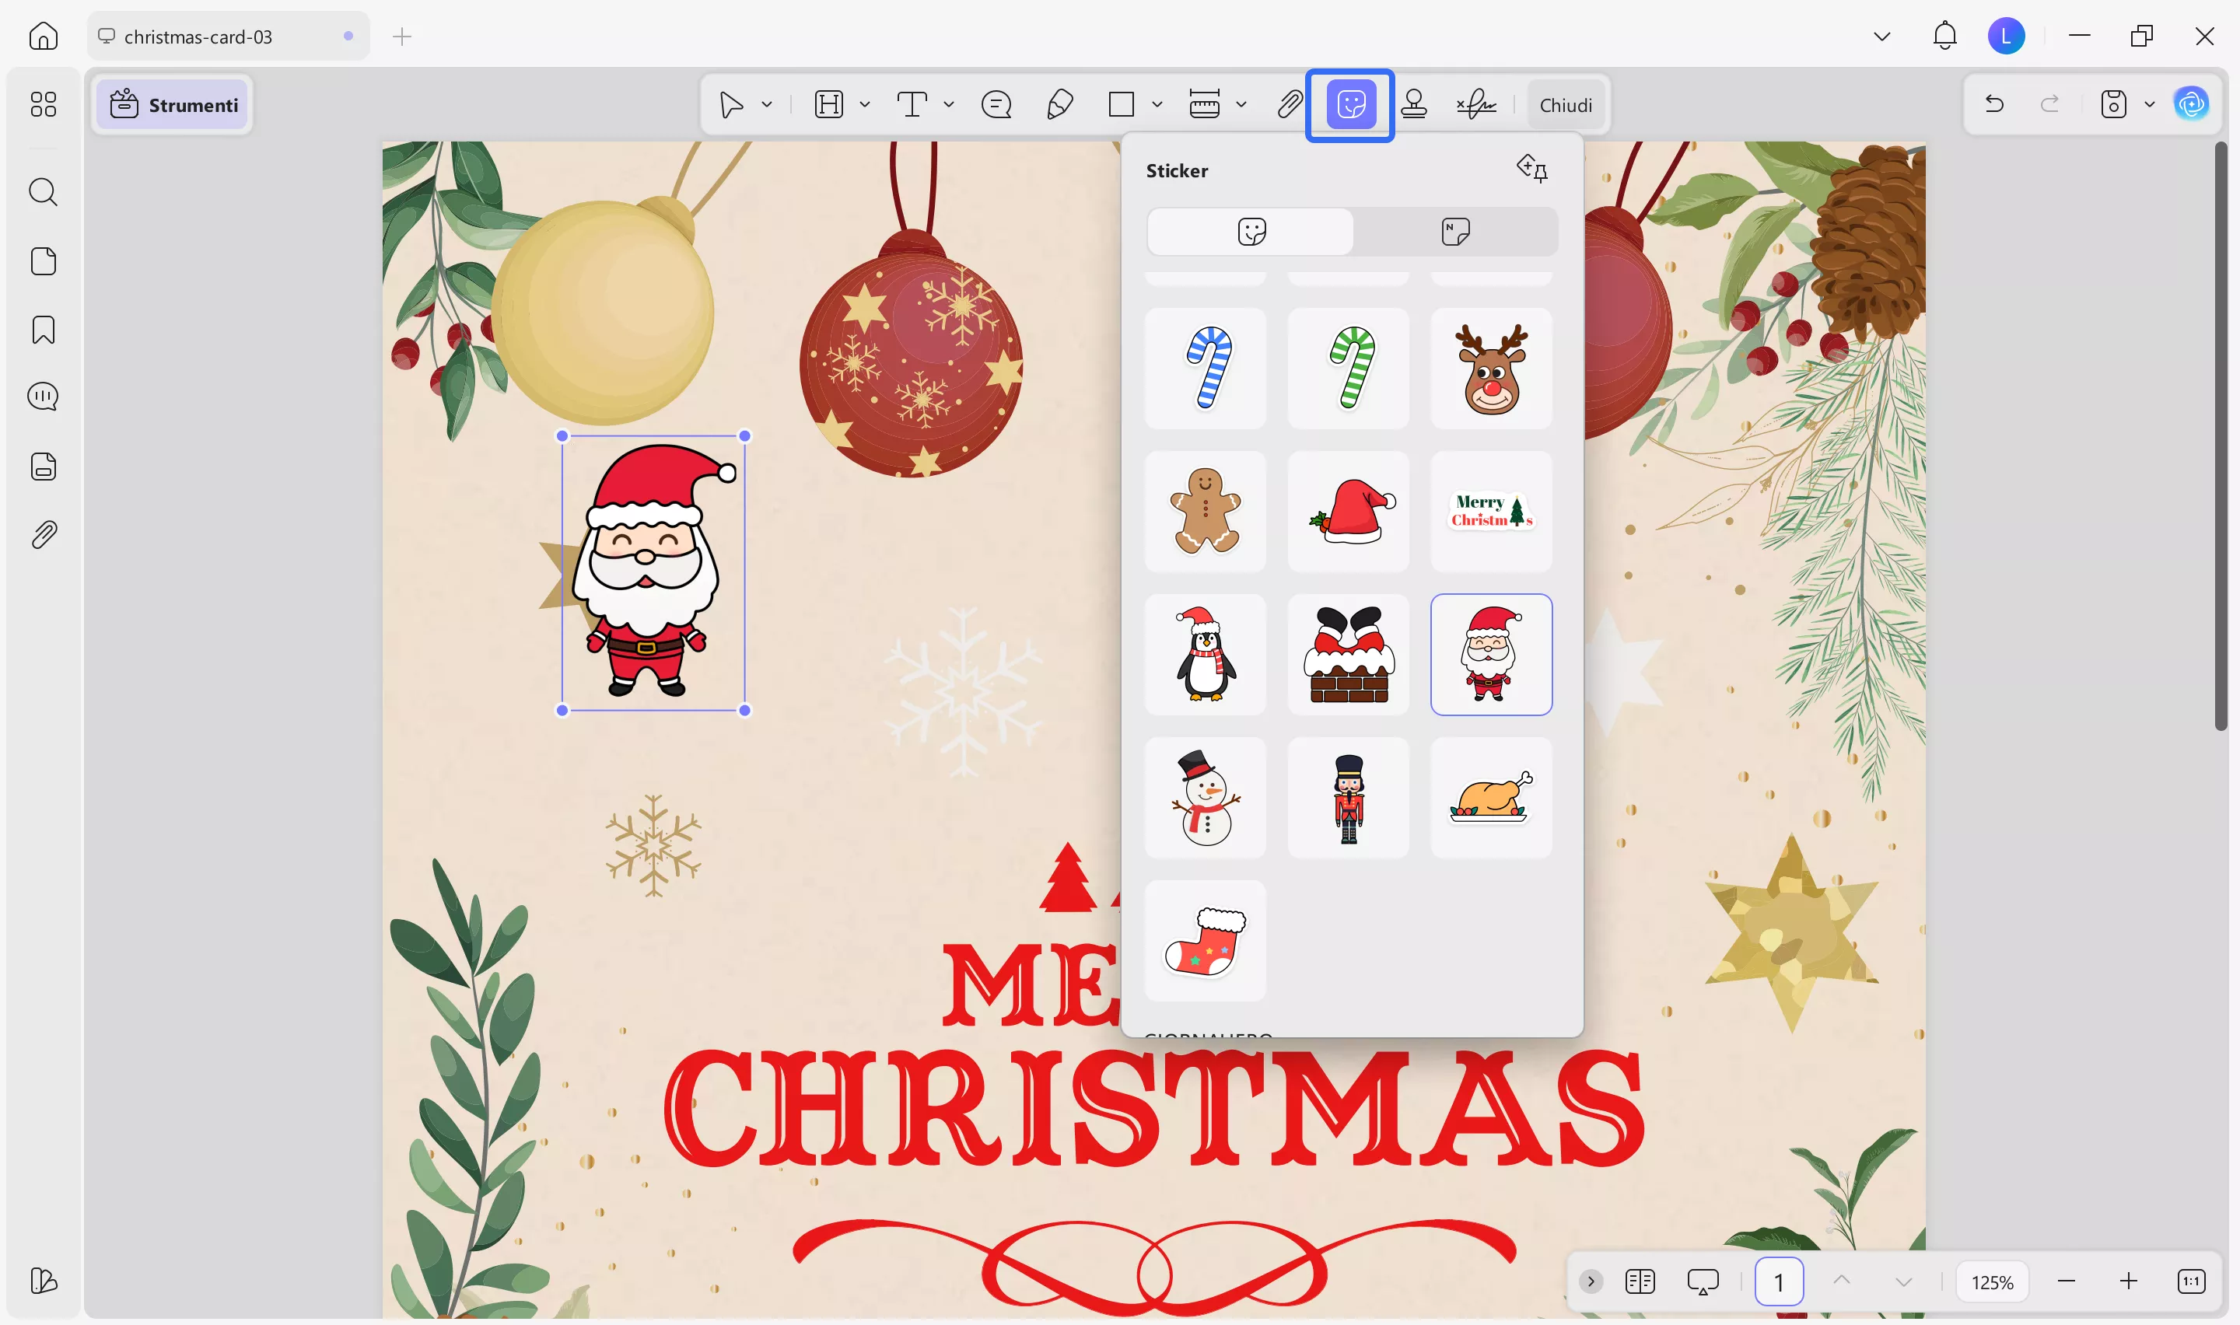Select the Attachment paperclip tool
Image resolution: width=2240 pixels, height=1325 pixels.
click(x=1288, y=104)
